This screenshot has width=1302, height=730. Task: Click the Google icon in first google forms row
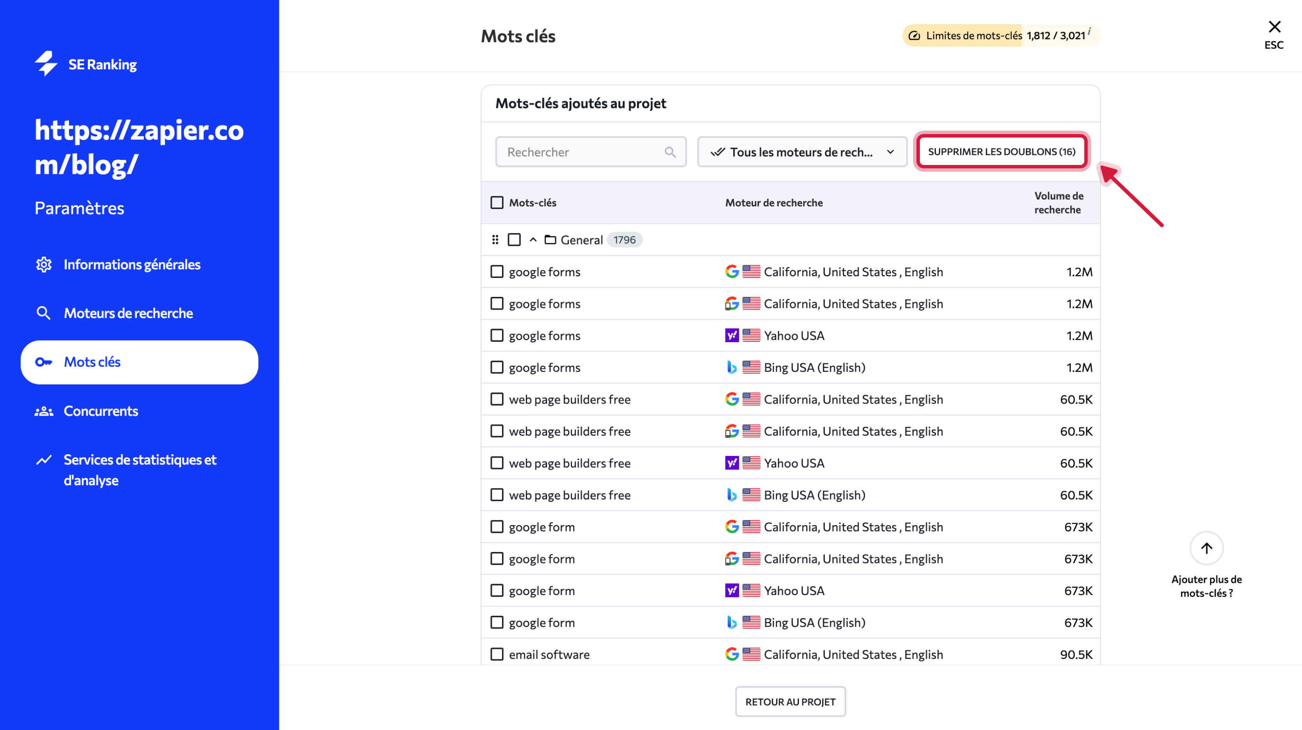tap(732, 272)
